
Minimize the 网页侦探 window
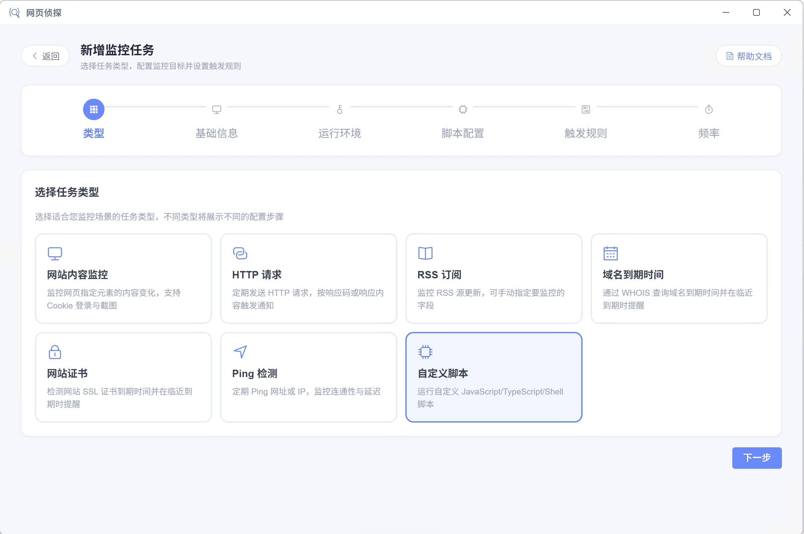(x=726, y=13)
